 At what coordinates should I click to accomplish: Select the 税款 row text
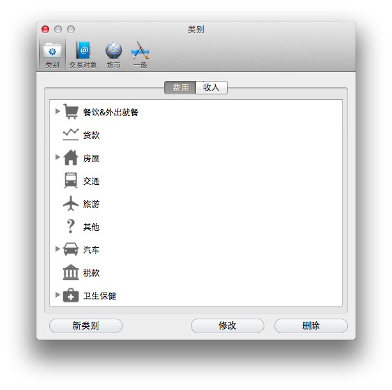point(91,273)
